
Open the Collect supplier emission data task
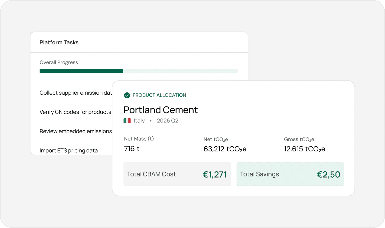pyautogui.click(x=76, y=93)
